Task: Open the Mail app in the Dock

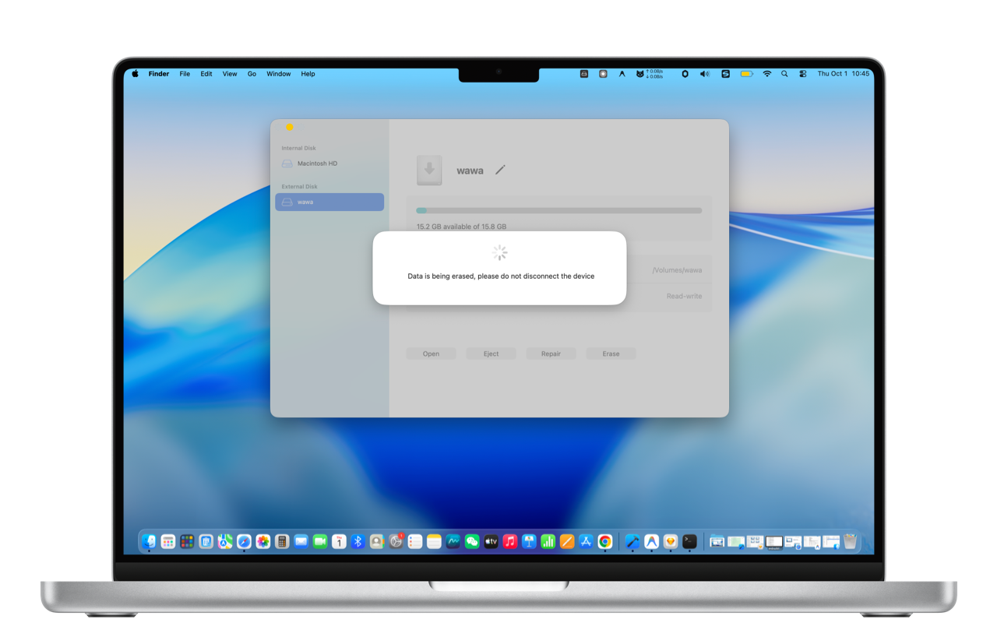Action: 301,541
